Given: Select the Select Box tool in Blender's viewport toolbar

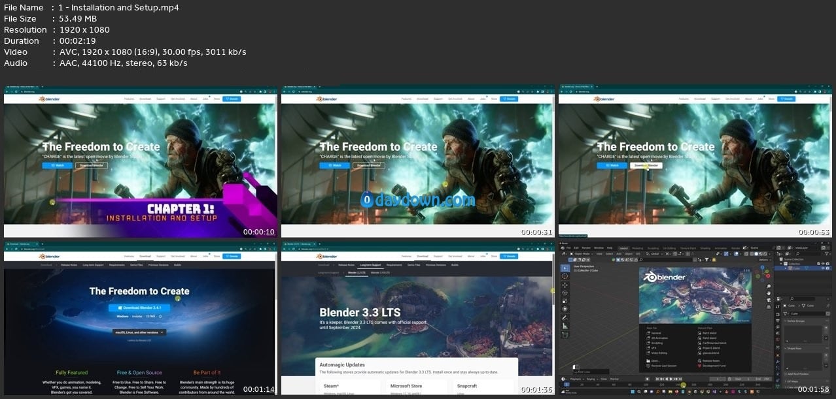Looking at the screenshot, I should tap(565, 267).
